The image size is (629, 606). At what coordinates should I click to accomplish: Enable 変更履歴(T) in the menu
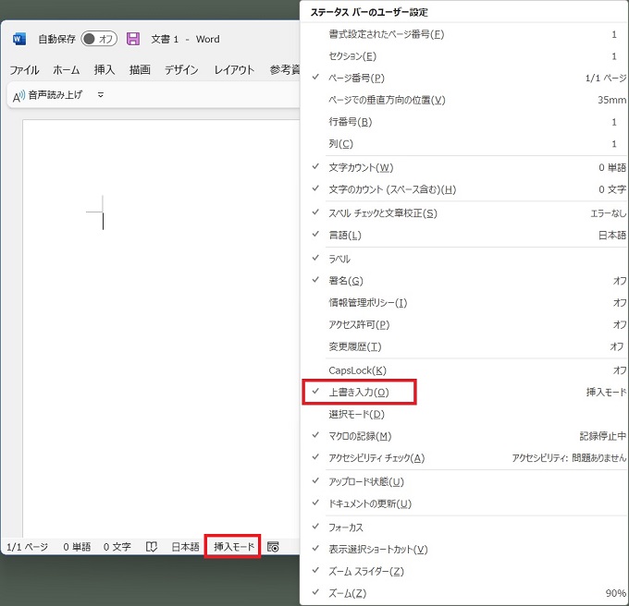tap(464, 346)
